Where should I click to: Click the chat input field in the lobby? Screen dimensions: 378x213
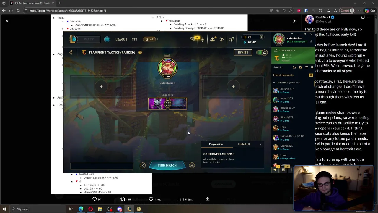[102, 166]
